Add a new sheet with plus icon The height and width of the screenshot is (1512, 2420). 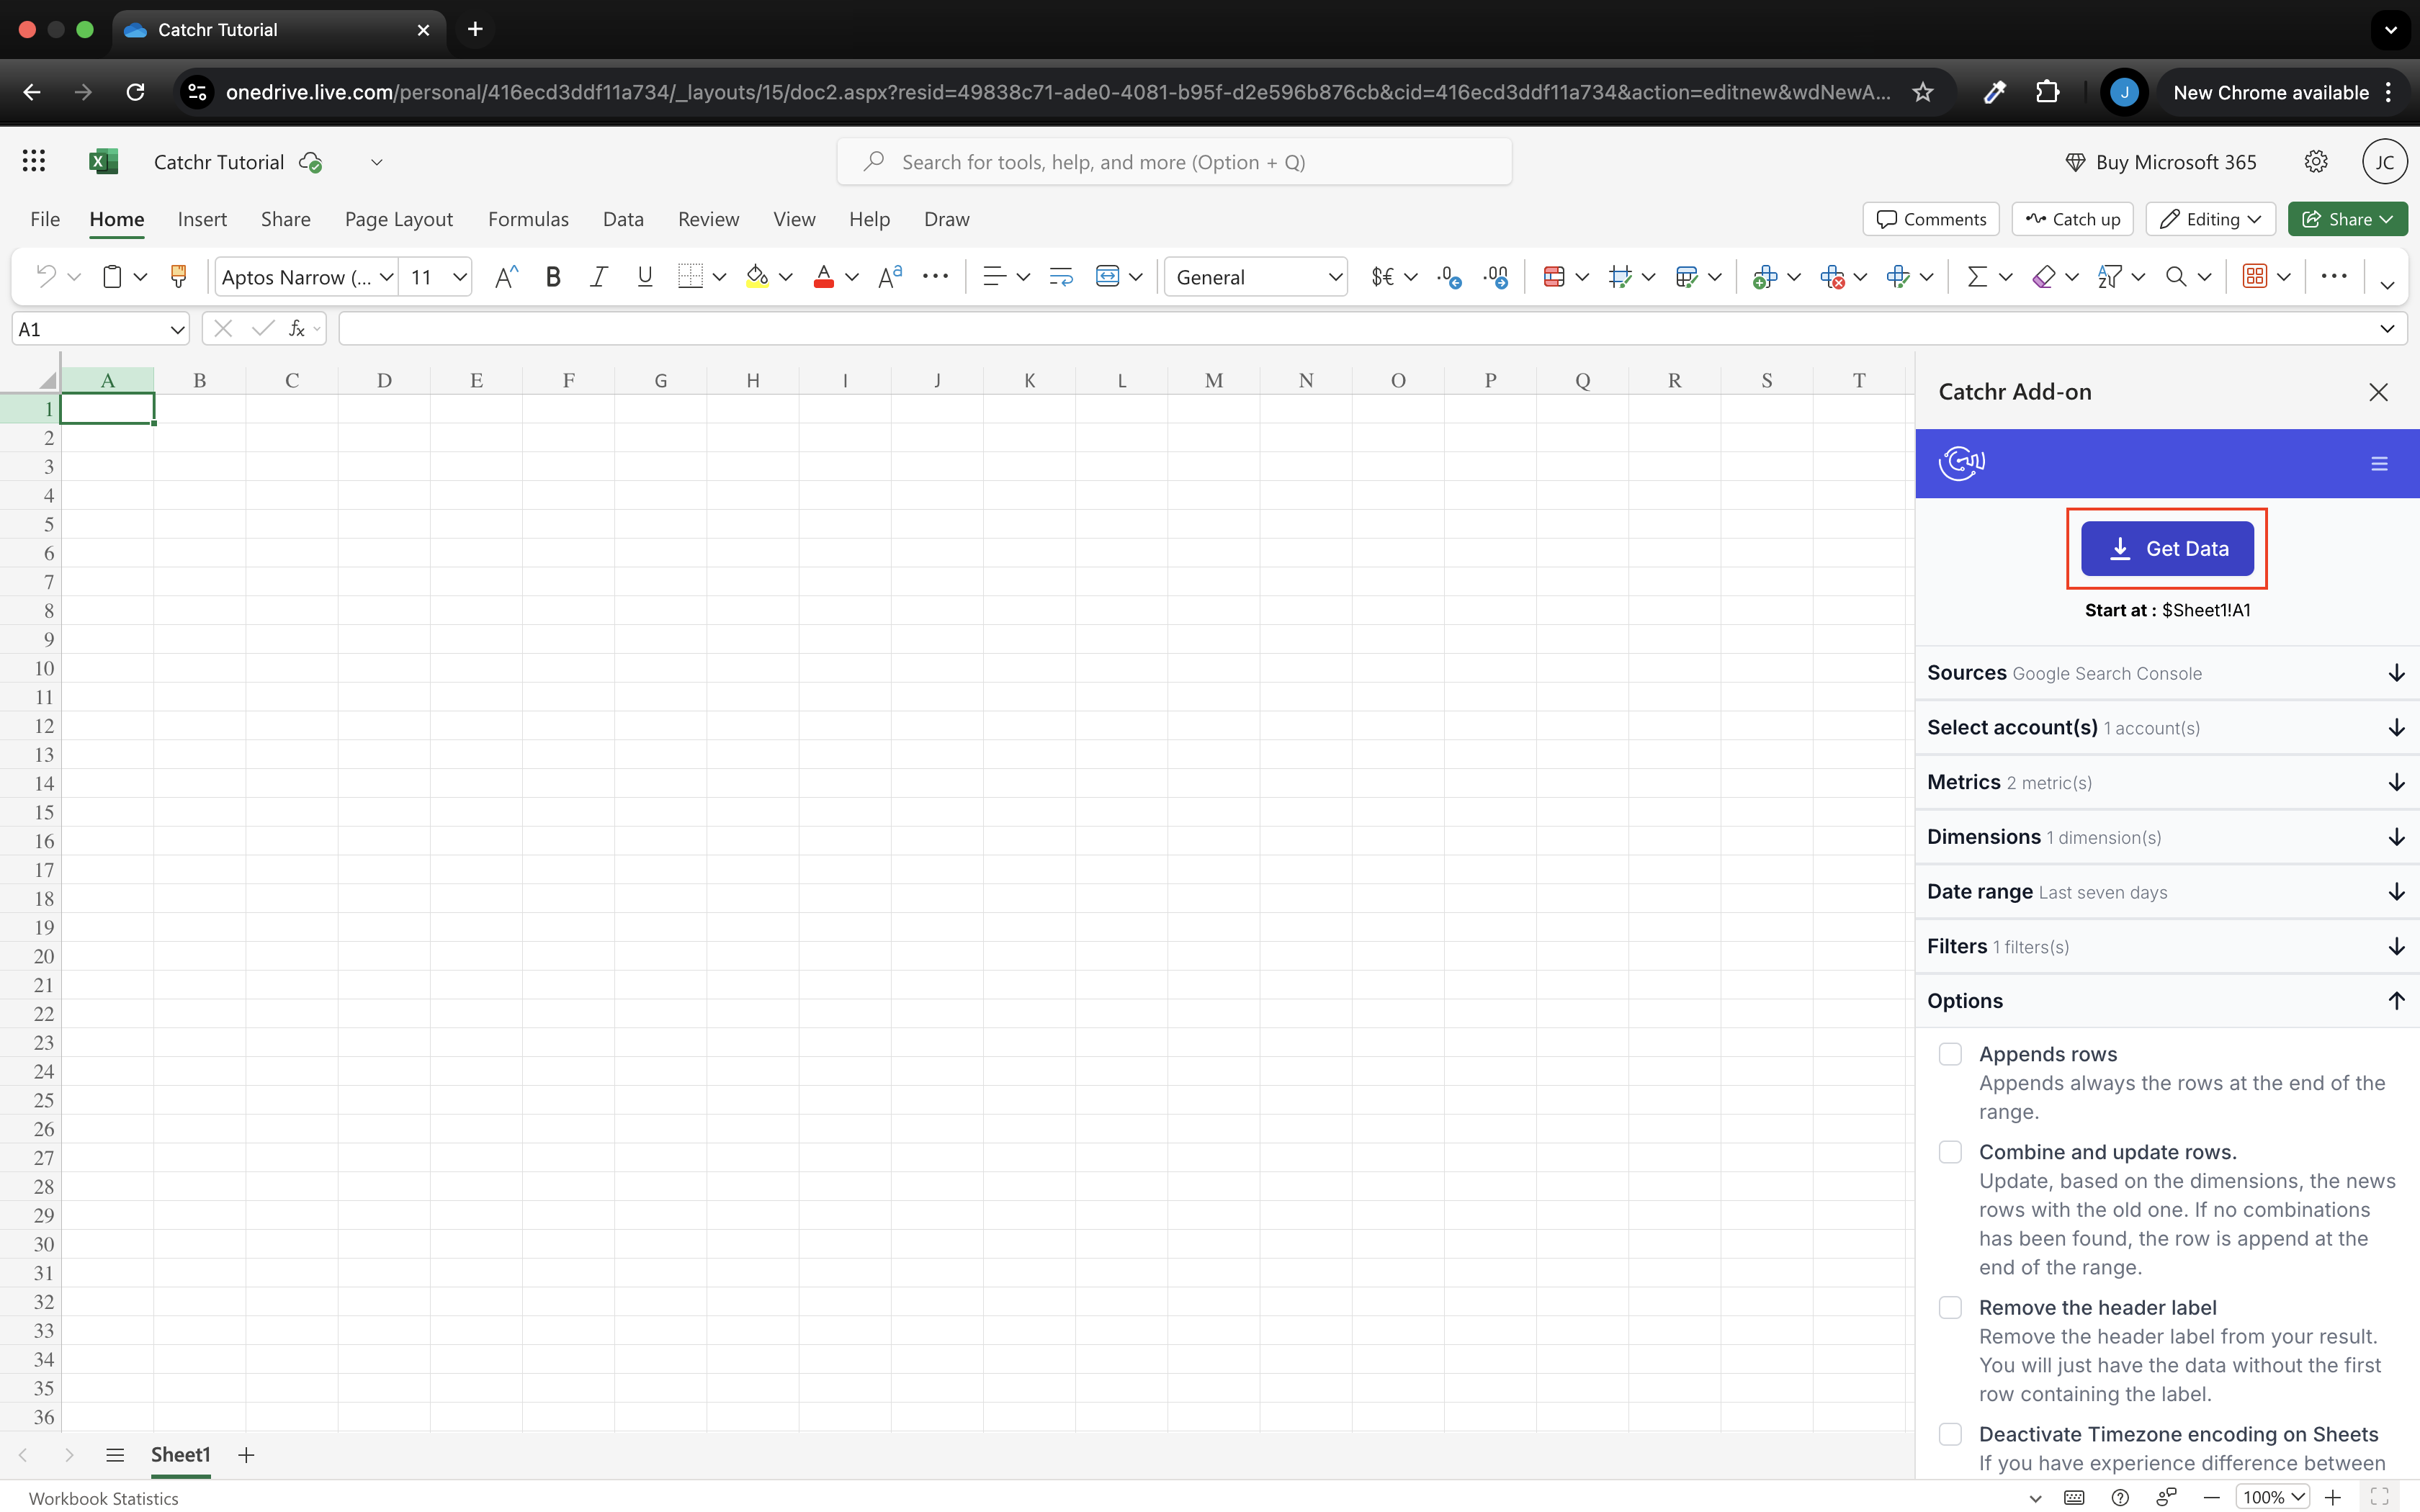[x=246, y=1455]
